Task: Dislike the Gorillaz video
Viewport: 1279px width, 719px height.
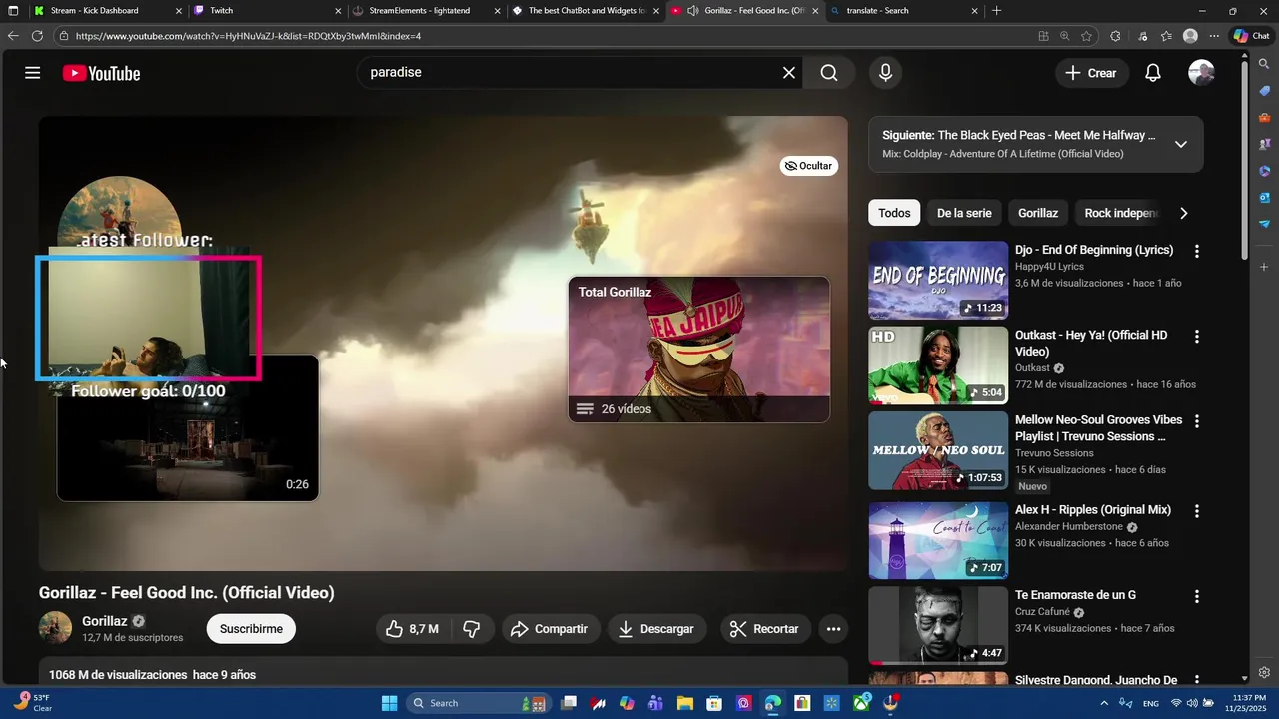Action: point(472,629)
